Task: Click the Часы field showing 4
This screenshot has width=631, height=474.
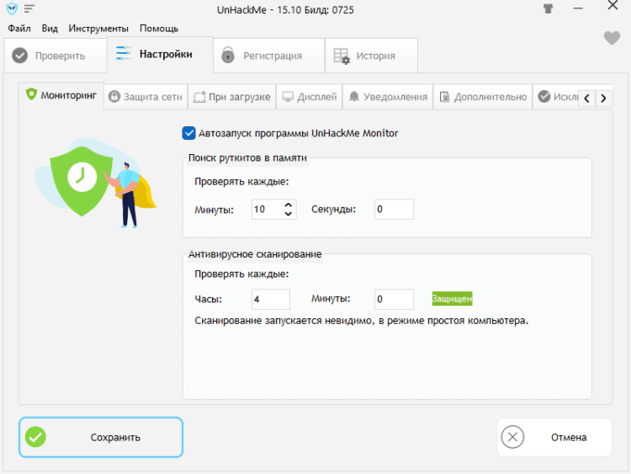Action: click(x=271, y=299)
